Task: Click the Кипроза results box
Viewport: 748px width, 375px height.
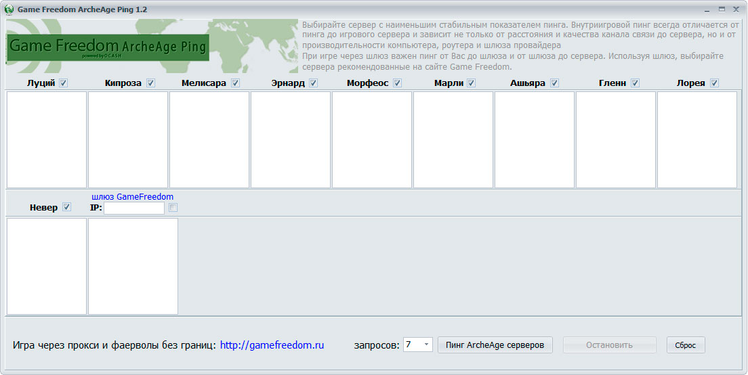Action: tap(128, 139)
